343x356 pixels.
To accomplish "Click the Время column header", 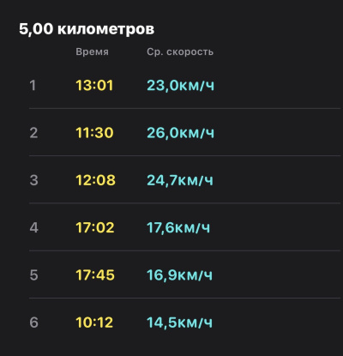I will point(92,51).
